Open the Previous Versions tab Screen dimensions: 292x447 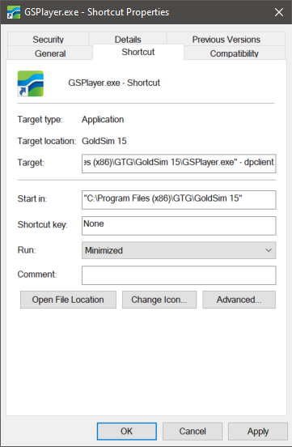tap(226, 39)
